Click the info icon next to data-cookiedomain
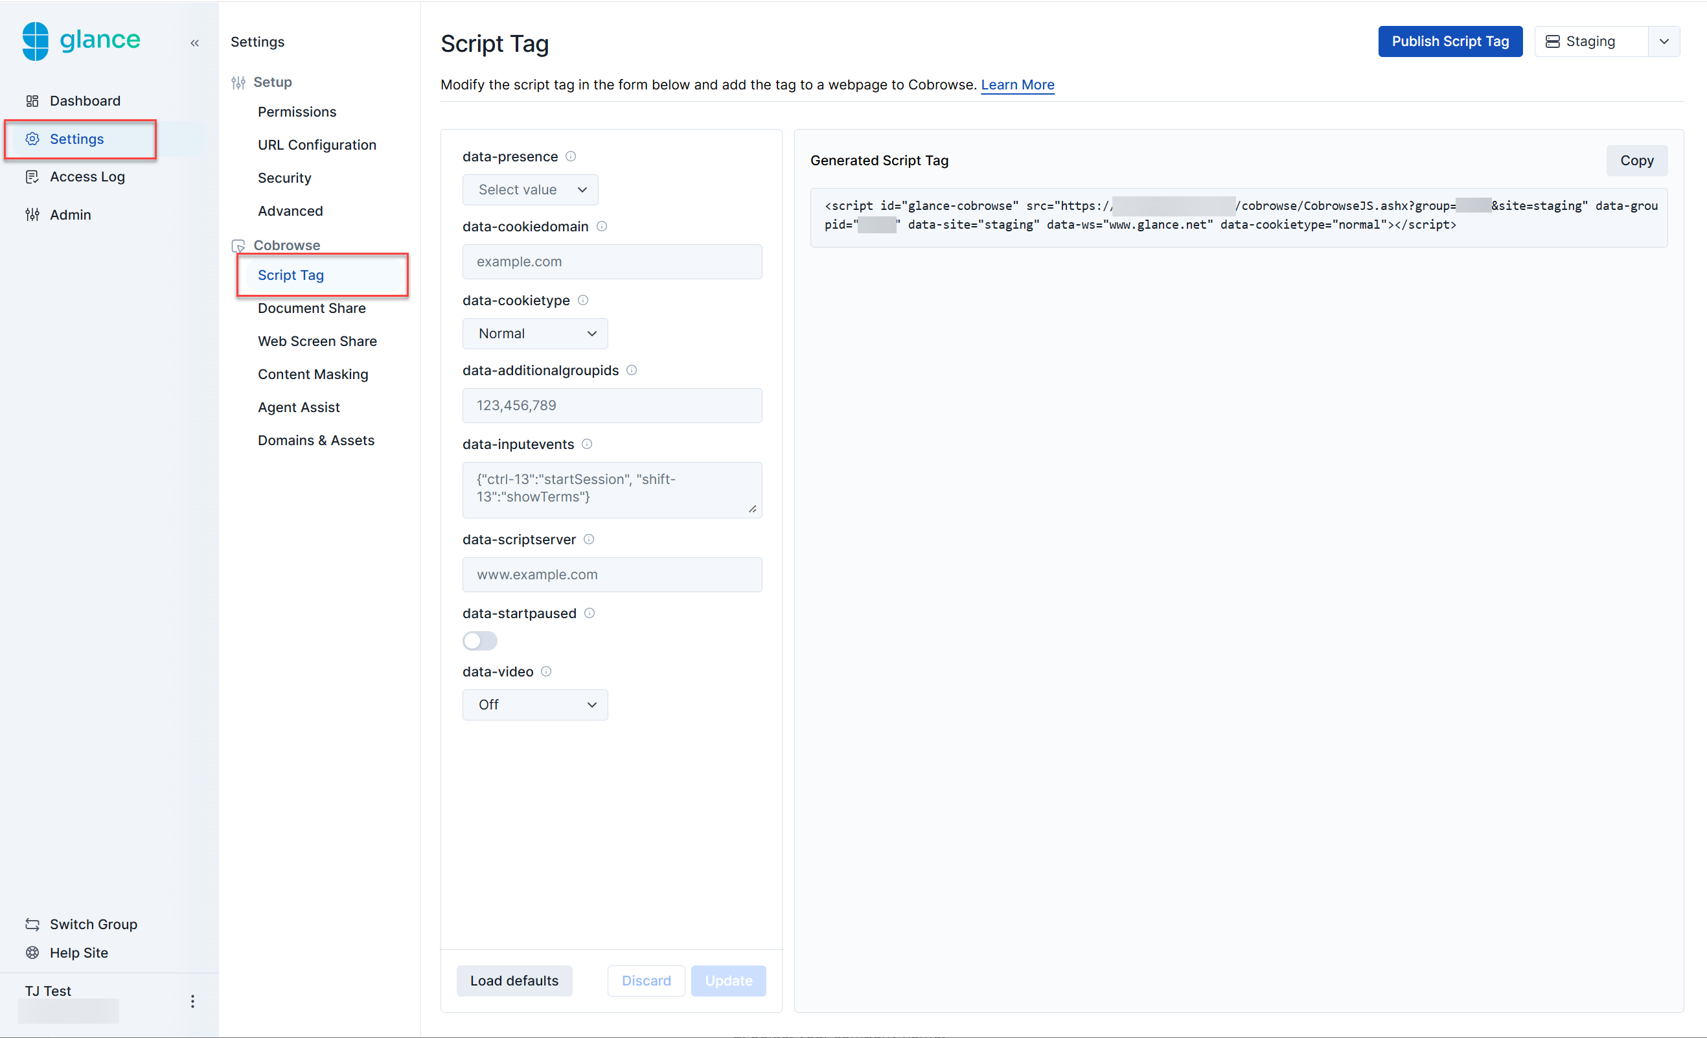Screen dimensions: 1707x1038 602,227
